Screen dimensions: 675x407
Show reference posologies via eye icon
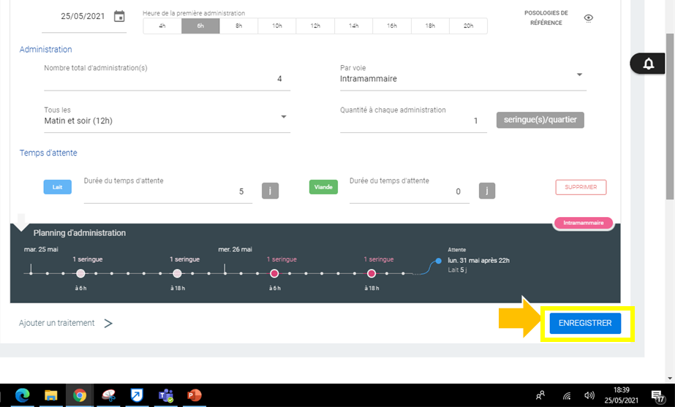(589, 18)
